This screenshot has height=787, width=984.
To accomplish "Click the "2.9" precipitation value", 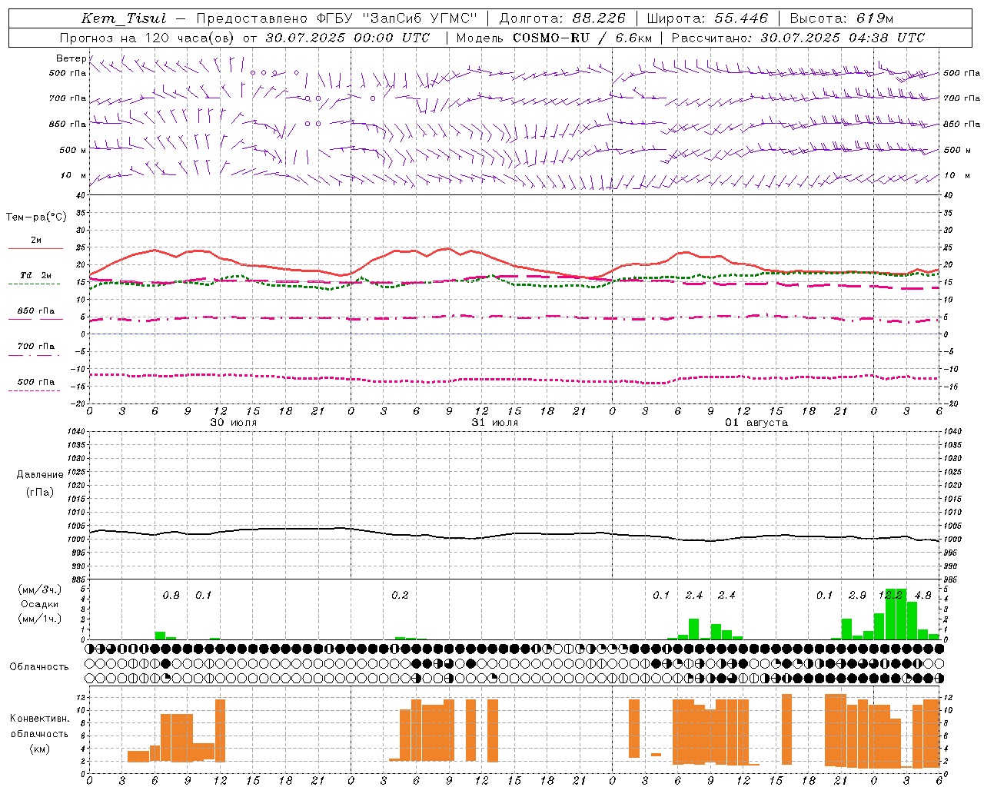I will click(857, 596).
